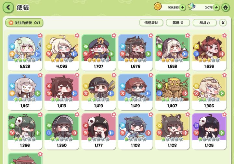Tap the butterfly currency icon

coord(191,7)
